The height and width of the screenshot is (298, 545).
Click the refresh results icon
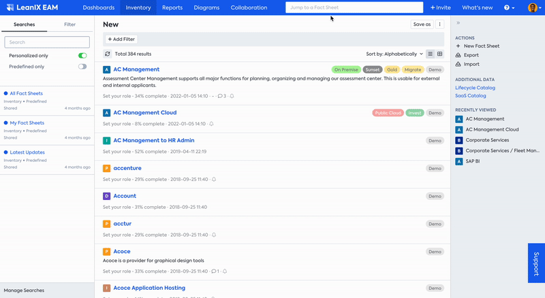click(108, 54)
